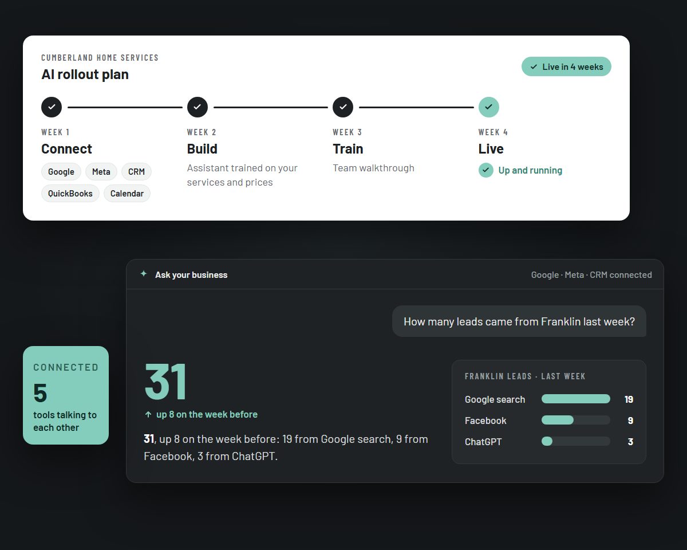Click the Google search row label

495,399
